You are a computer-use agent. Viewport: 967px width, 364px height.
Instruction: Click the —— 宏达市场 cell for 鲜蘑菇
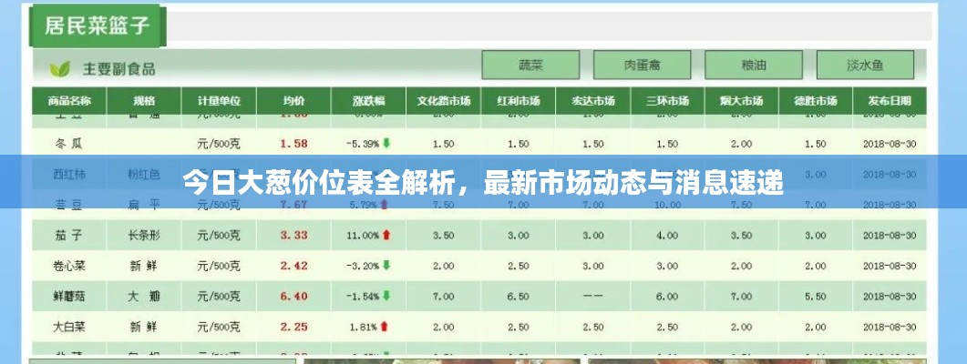coord(593,297)
